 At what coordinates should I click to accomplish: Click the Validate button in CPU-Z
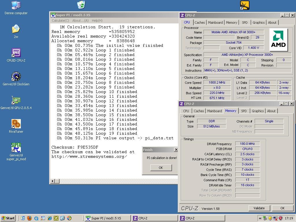[x=259, y=208]
